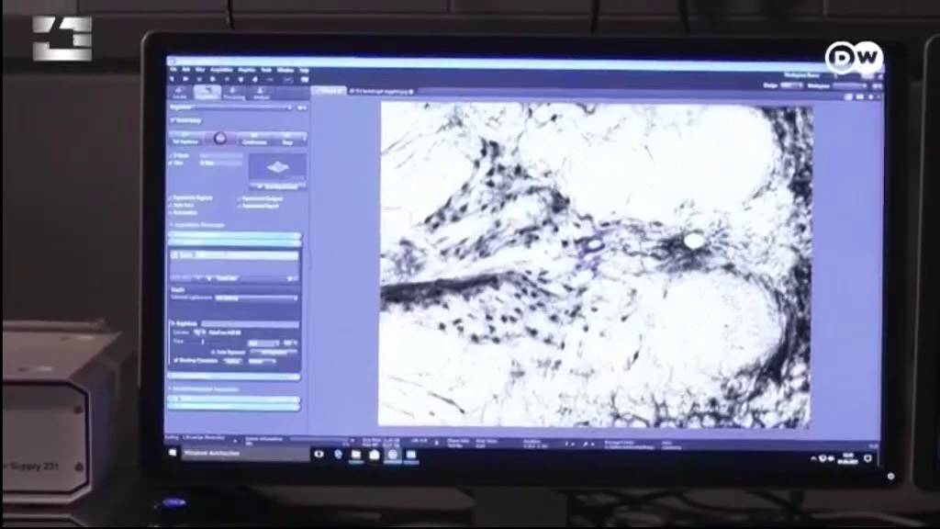Screen dimensions: 940x529
Task: Open the File menu
Action: tap(173, 70)
